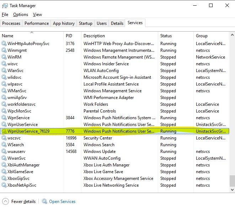235x209 pixels.
Task: Click the gear icon beside wlidsvc
Action: tap(4, 77)
